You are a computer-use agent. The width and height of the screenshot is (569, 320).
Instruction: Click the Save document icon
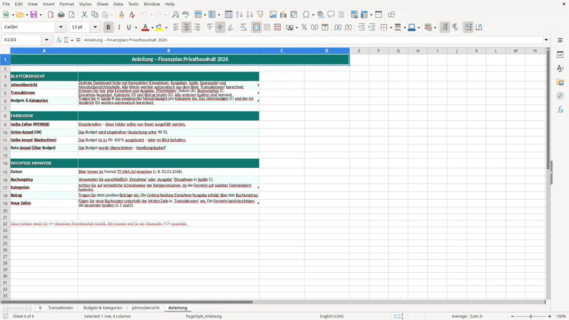tap(34, 15)
